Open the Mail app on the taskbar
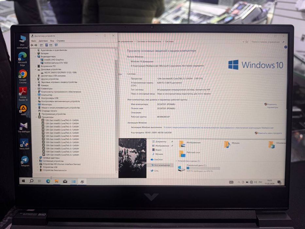Image resolution: width=305 pixels, height=229 pixels. (65, 181)
